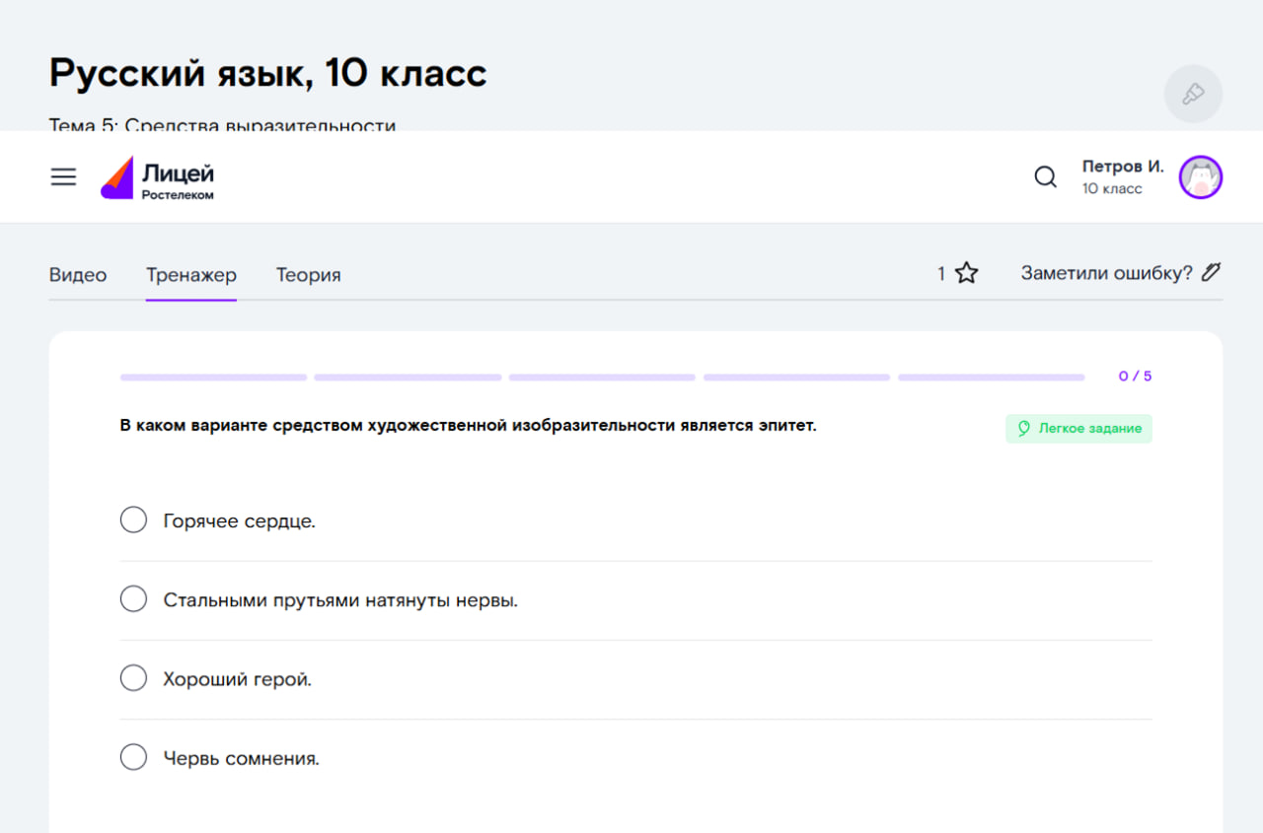The height and width of the screenshot is (833, 1263).
Task: Click the pin icon button at top right
Action: (x=1193, y=95)
